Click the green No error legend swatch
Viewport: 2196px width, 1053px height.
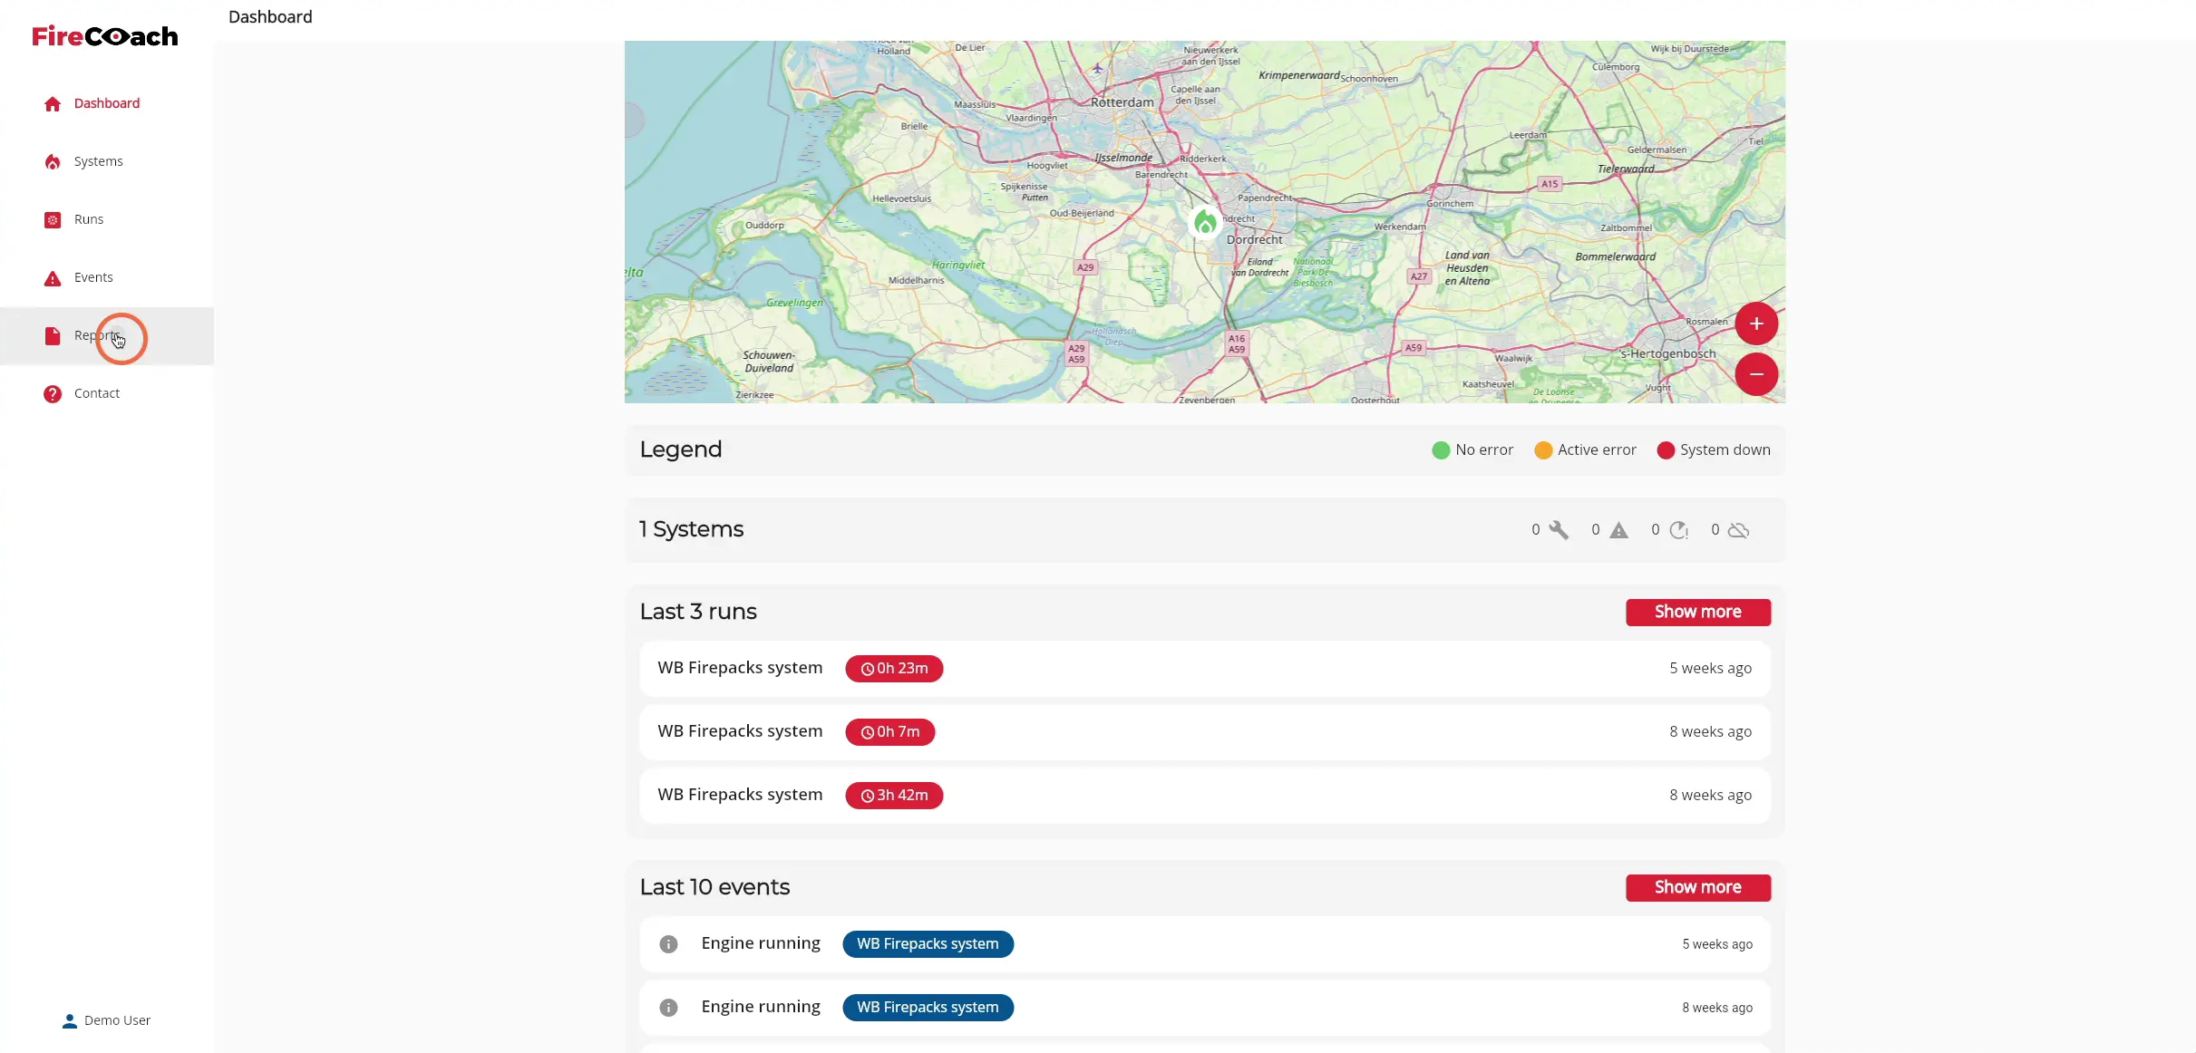coord(1440,450)
